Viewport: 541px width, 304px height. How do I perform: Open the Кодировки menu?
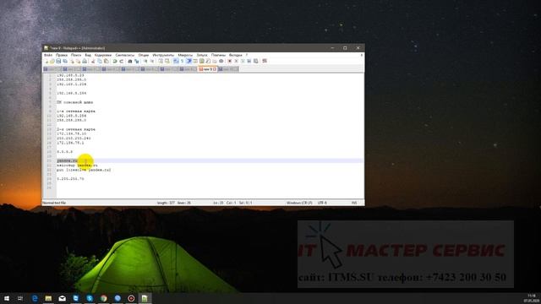(103, 55)
